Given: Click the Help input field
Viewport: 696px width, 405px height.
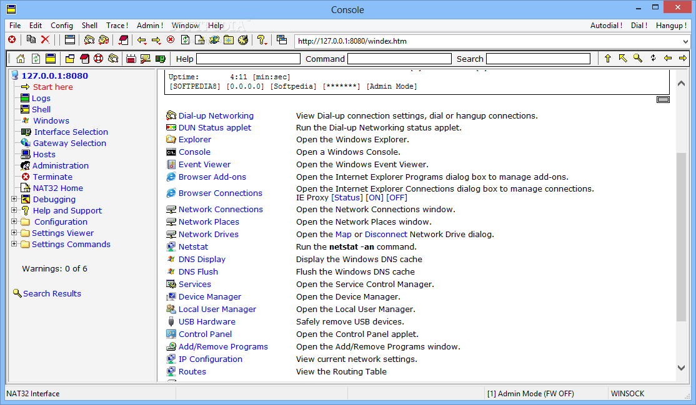Looking at the screenshot, I should pos(248,59).
